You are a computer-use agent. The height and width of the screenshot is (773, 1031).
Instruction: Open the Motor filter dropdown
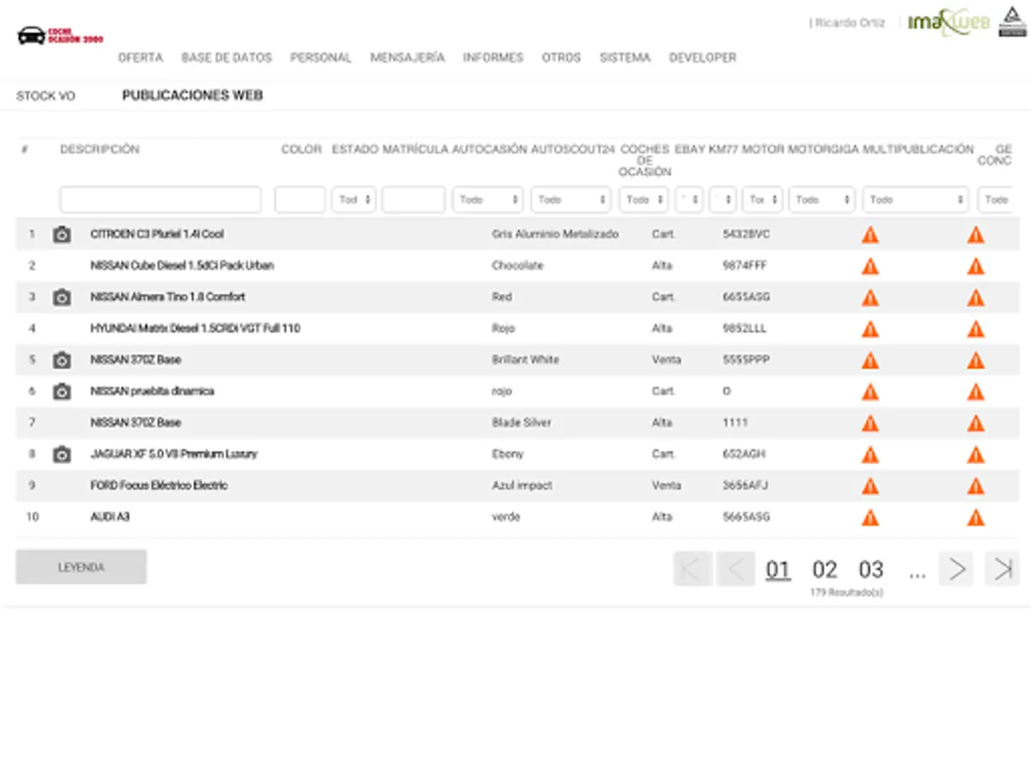(763, 199)
